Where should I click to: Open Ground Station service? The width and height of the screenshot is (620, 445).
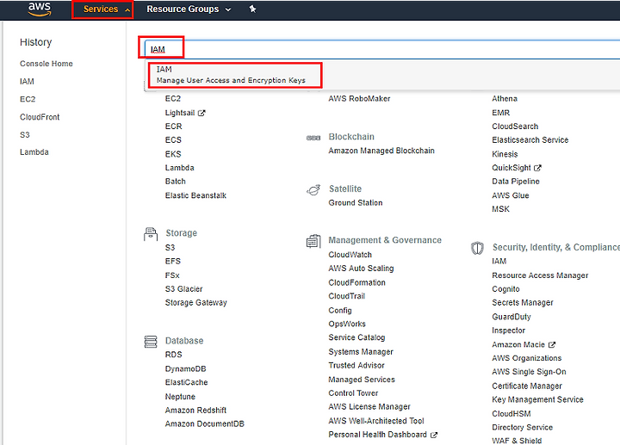point(356,203)
